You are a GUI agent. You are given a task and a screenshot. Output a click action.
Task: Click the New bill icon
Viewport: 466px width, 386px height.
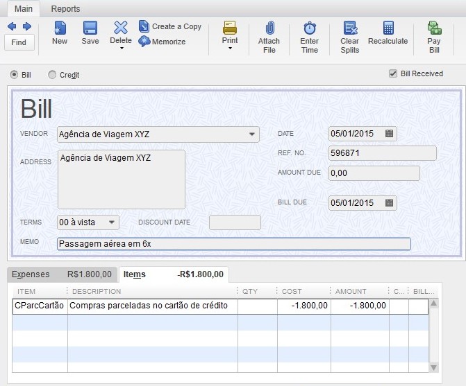60,28
